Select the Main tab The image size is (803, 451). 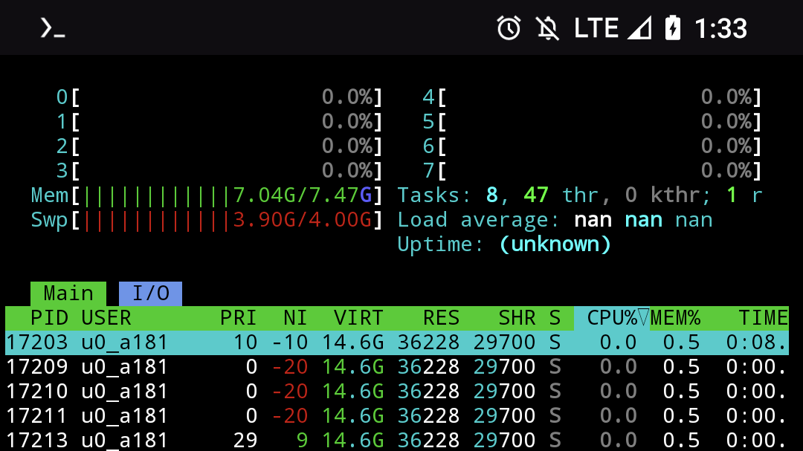coord(68,293)
